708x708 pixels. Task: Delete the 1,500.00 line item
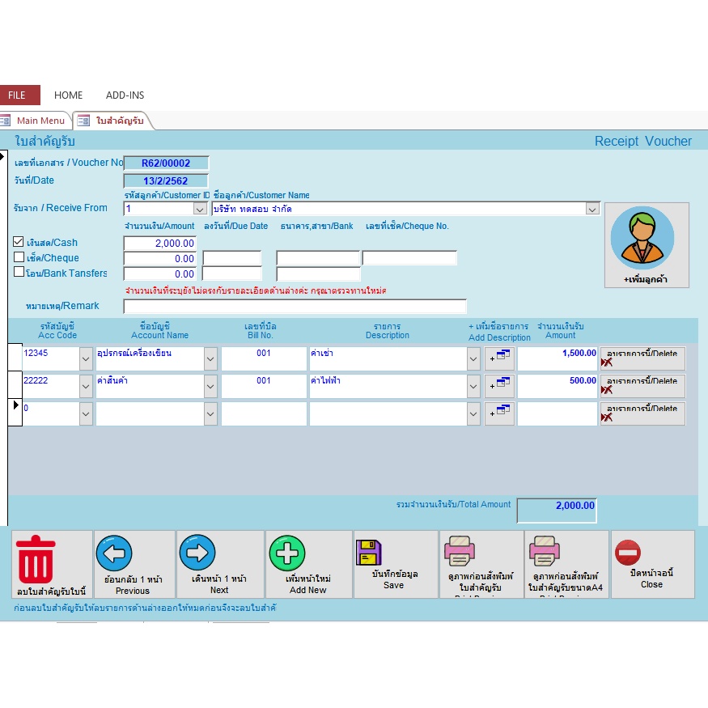click(642, 358)
